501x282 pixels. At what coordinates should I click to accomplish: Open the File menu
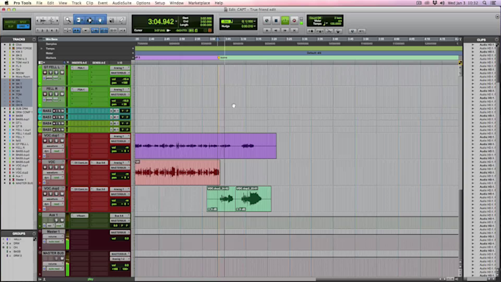[39, 3]
